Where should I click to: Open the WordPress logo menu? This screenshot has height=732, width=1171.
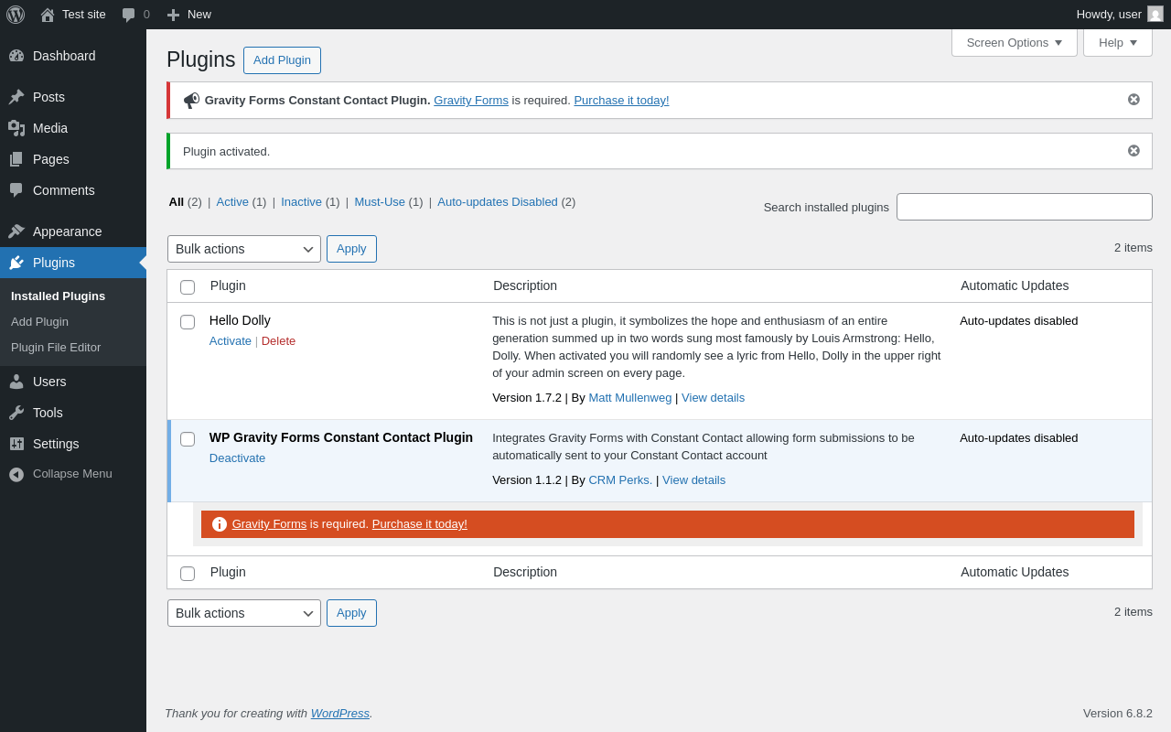pyautogui.click(x=16, y=15)
